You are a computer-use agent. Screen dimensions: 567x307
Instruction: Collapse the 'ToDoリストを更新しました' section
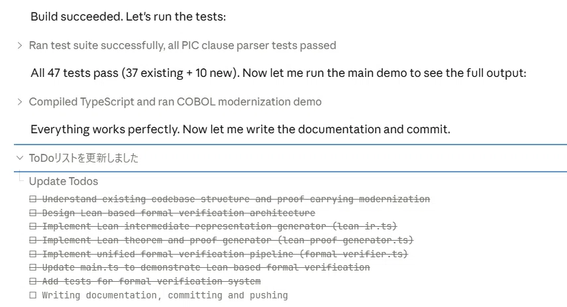tap(20, 158)
